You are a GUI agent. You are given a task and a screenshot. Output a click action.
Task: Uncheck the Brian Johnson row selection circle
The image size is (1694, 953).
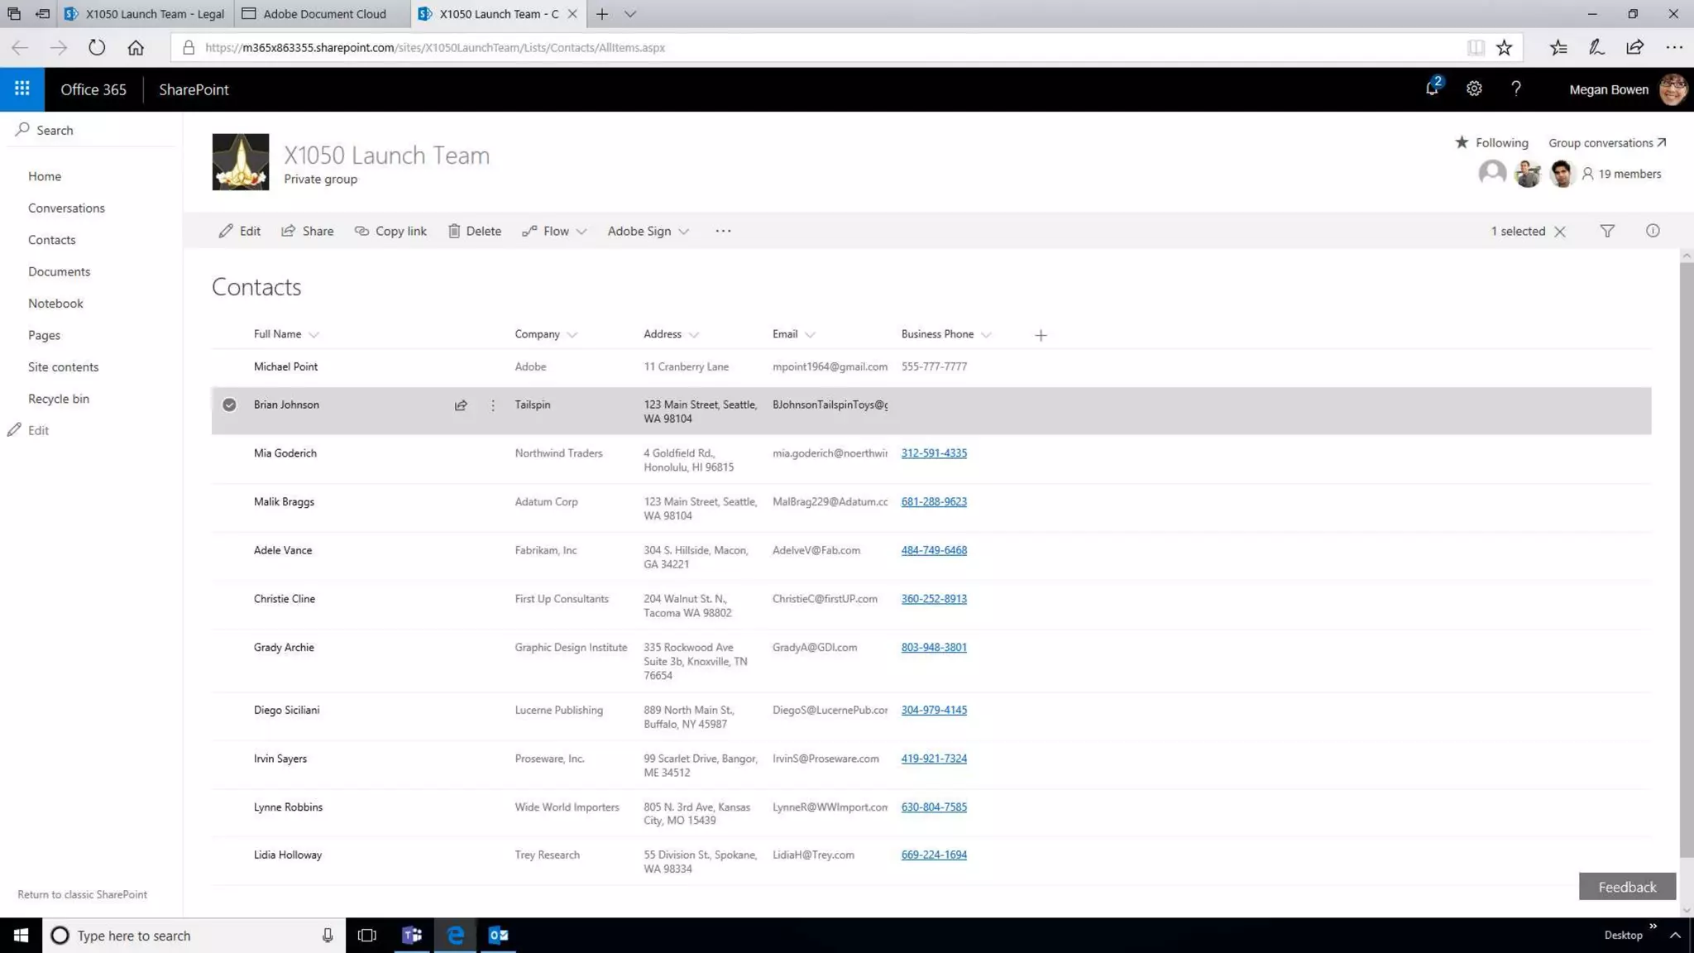(229, 405)
